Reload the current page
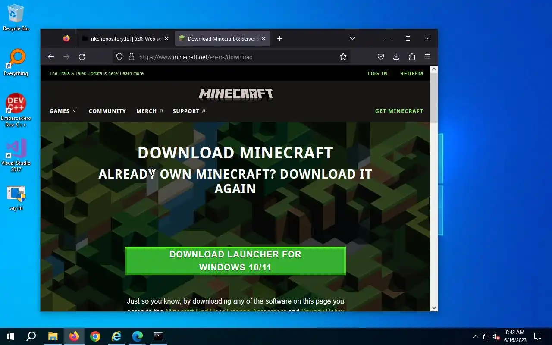 click(x=82, y=57)
